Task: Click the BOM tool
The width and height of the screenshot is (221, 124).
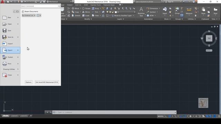Action: click(150, 15)
